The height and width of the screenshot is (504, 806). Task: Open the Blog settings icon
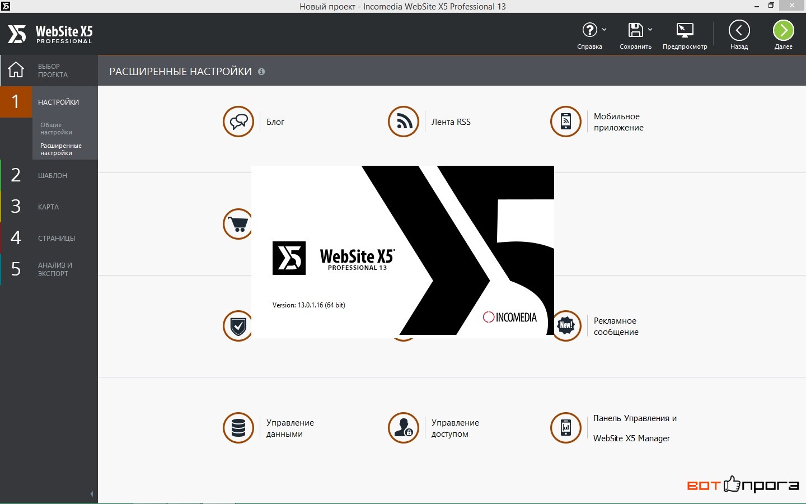238,122
